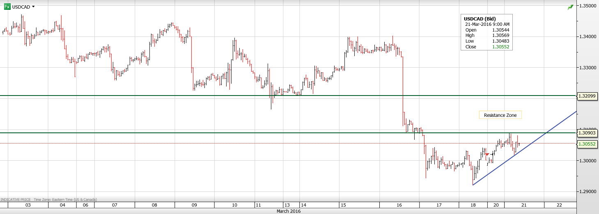
Task: Click date 09 on the time axis
Action: click(194, 205)
